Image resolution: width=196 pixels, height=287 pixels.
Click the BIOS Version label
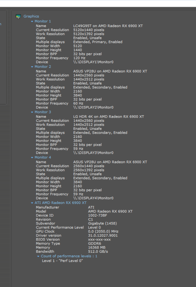click(x=48, y=240)
